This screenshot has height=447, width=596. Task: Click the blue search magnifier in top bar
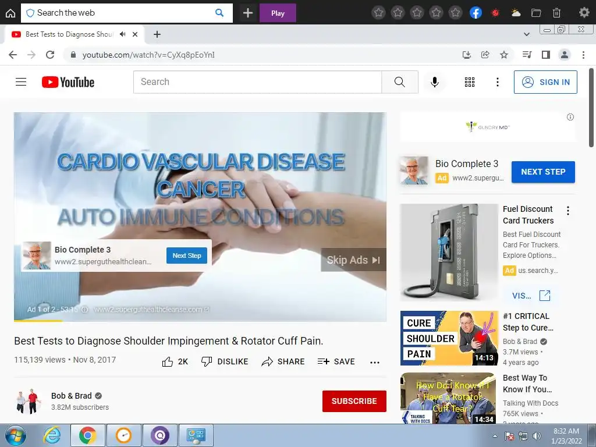click(219, 13)
